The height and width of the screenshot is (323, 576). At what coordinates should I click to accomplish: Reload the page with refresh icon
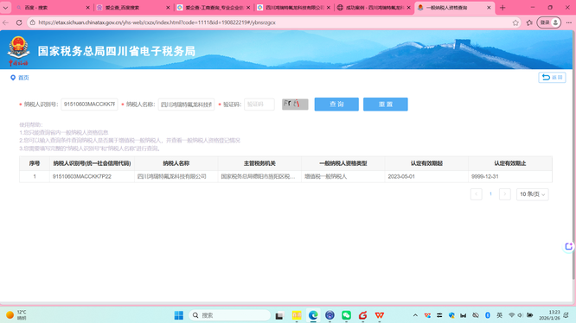point(19,22)
